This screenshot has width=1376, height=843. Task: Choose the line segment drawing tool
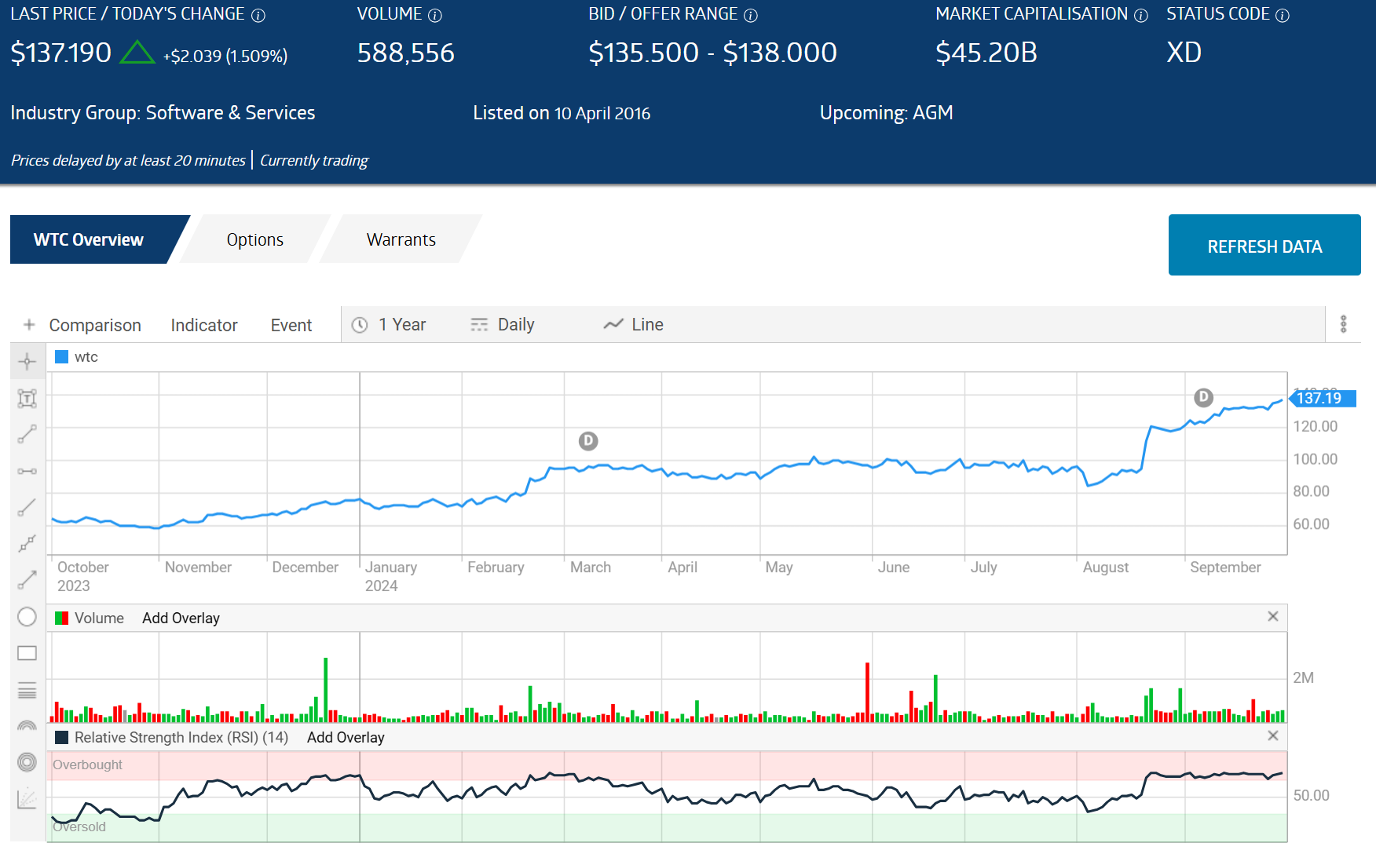[x=27, y=434]
